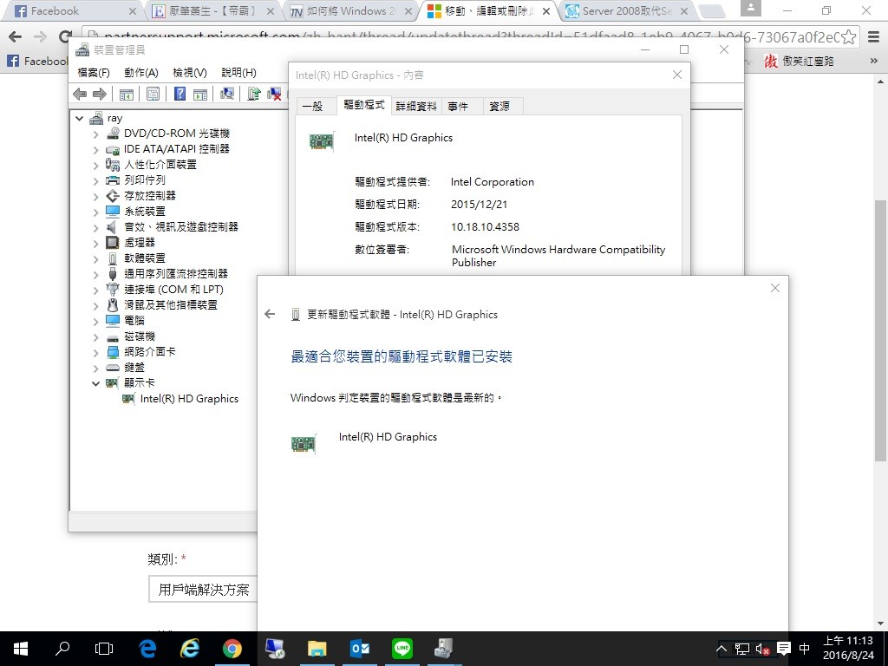888x666 pixels.
Task: Select 滑鼠及其他指標裝置 in the tree
Action: (x=171, y=304)
